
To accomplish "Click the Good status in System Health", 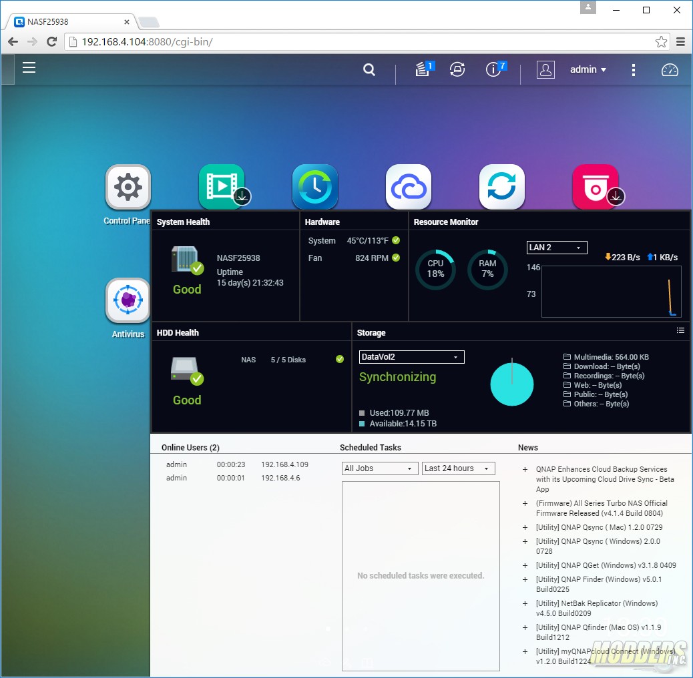I will (x=187, y=290).
